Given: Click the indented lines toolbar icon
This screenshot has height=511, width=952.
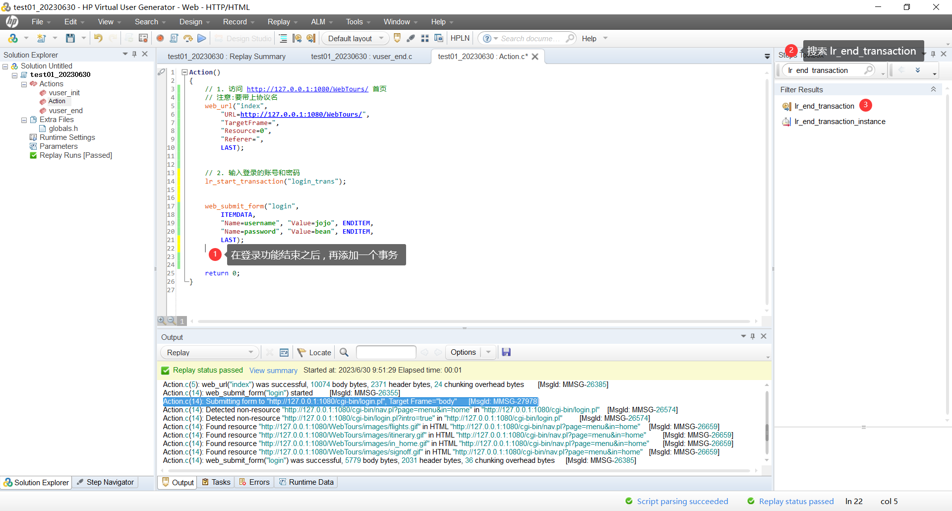Looking at the screenshot, I should point(283,38).
